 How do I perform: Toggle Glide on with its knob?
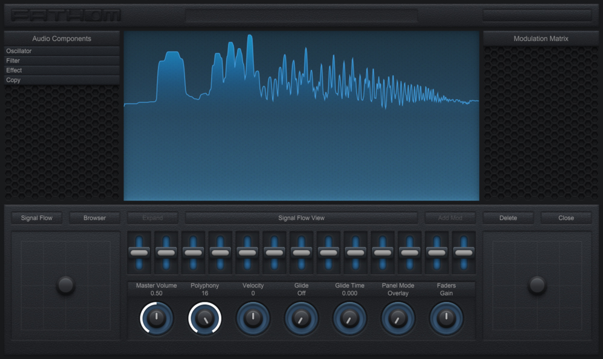(301, 318)
